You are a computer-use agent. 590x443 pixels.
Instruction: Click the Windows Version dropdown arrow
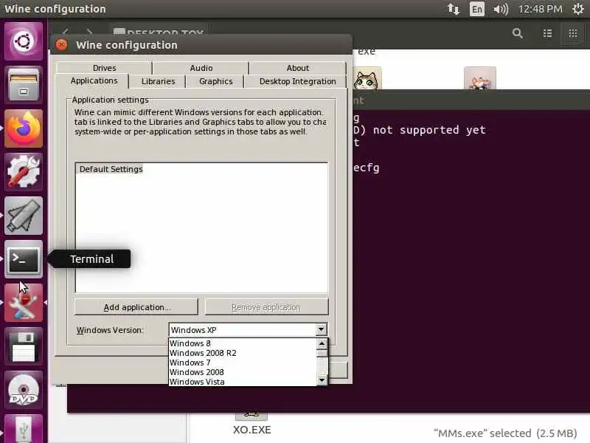click(321, 329)
